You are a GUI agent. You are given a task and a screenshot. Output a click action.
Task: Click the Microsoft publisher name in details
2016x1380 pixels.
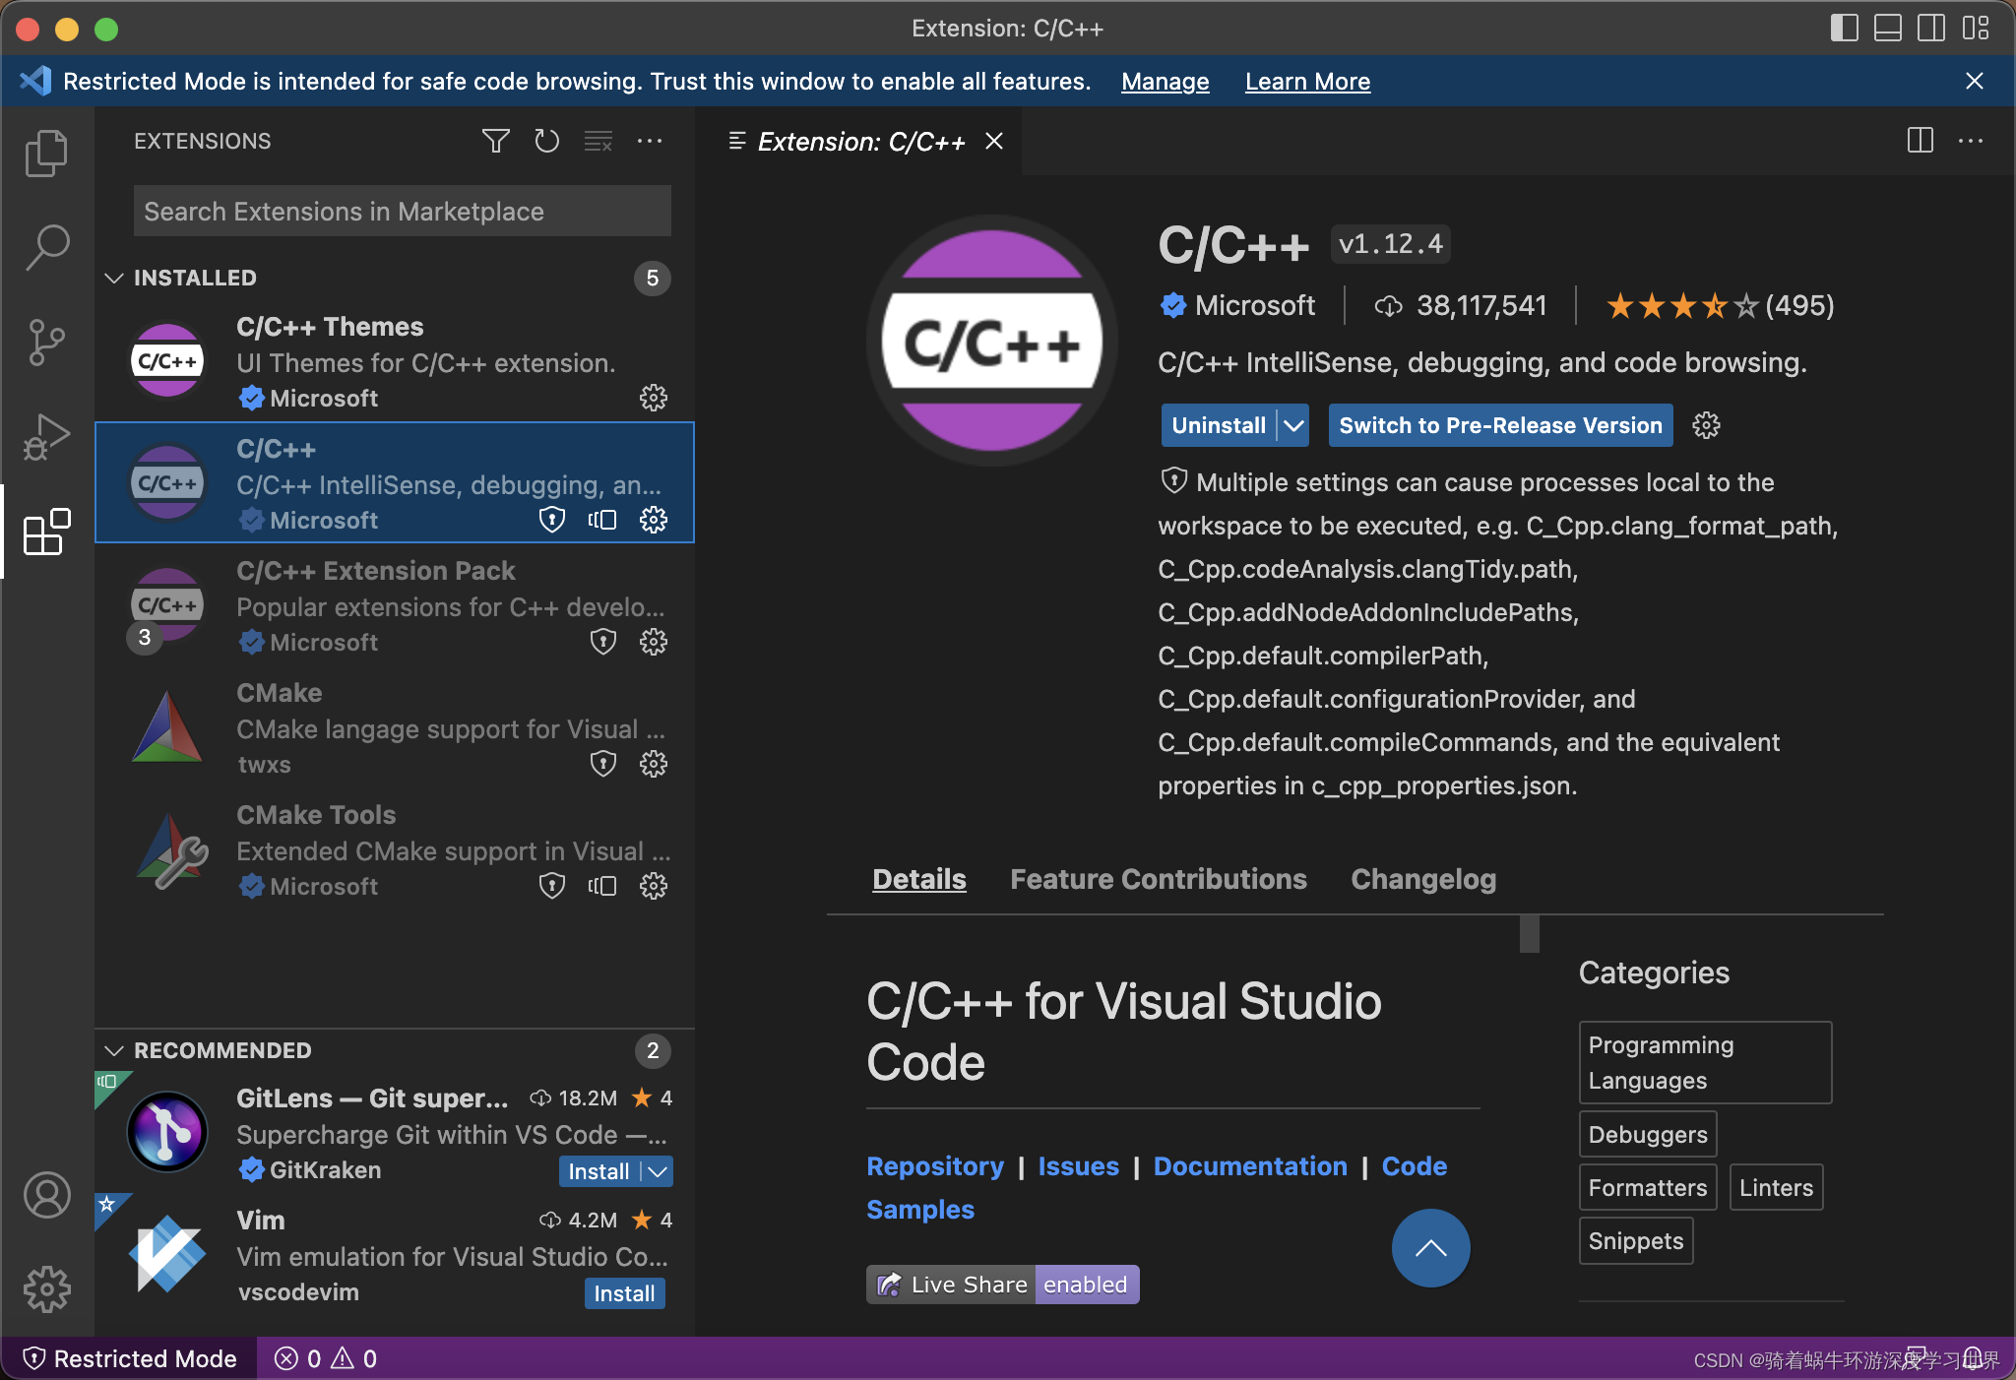(1254, 305)
